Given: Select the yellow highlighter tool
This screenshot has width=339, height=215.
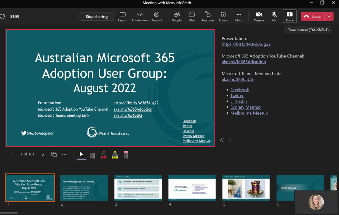Looking at the screenshot, I should click(x=115, y=155).
